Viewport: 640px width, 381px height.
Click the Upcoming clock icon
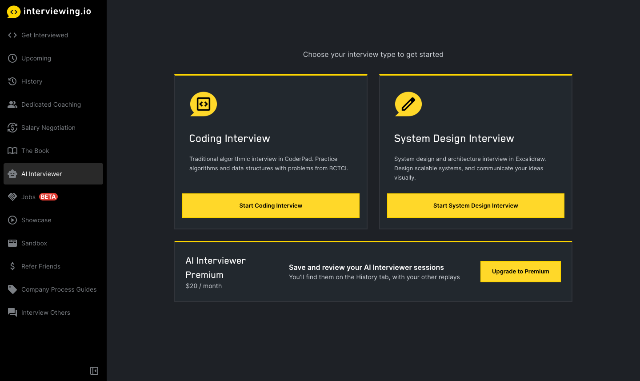12,58
